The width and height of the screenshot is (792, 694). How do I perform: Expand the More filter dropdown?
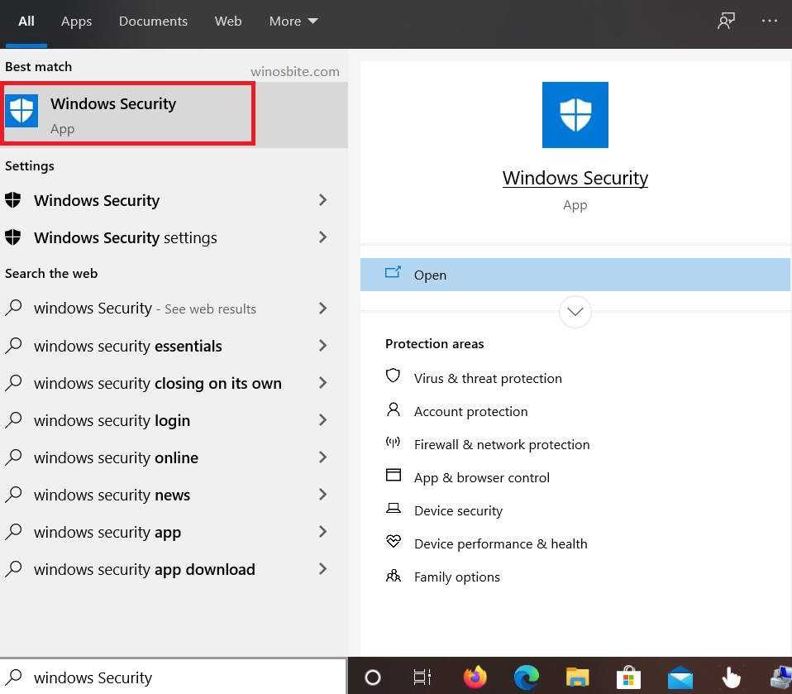click(x=293, y=22)
